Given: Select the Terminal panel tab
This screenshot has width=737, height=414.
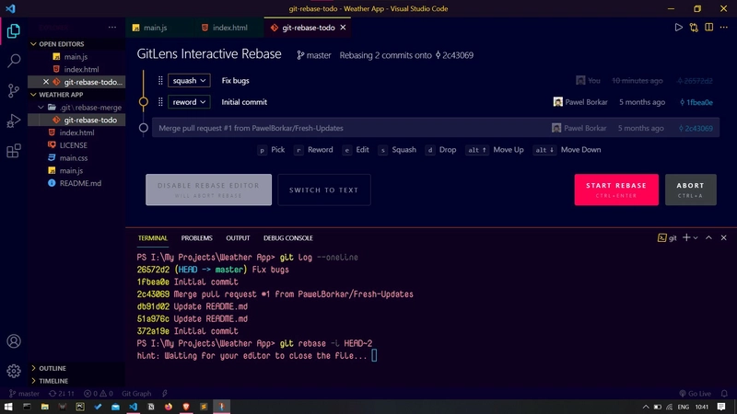Looking at the screenshot, I should click(152, 238).
